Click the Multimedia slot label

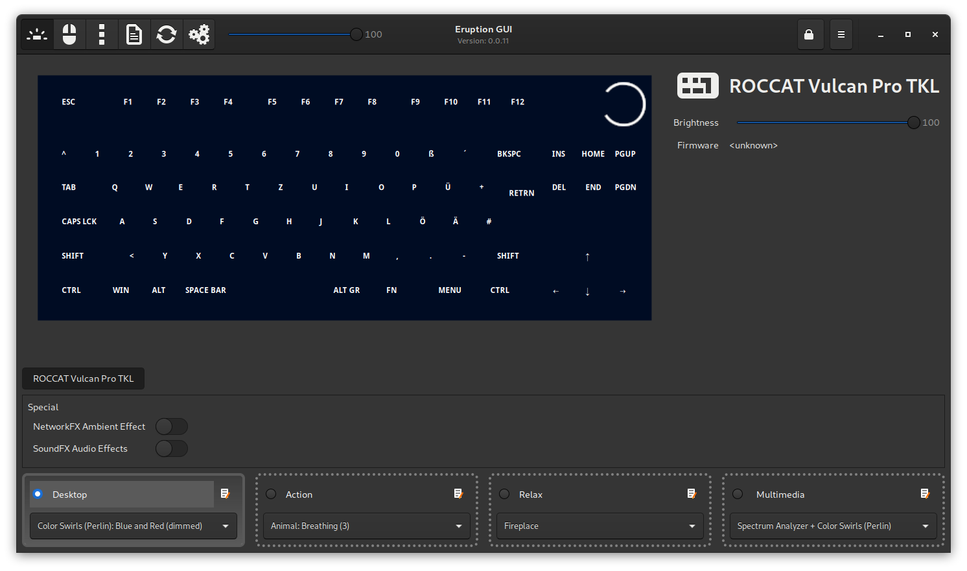click(780, 494)
